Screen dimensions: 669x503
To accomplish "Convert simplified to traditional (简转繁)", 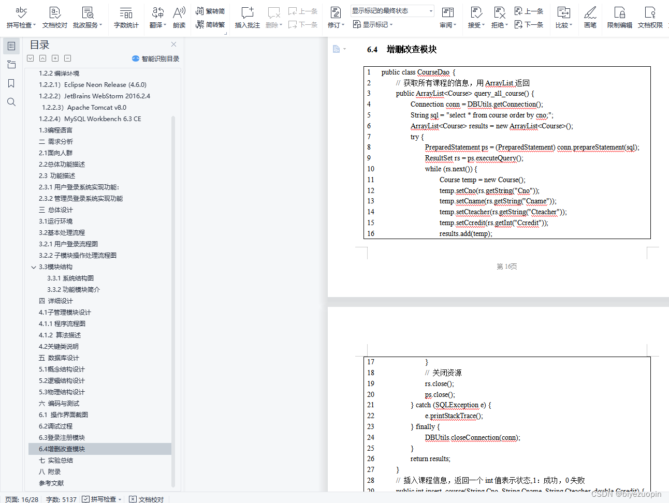I will point(210,24).
